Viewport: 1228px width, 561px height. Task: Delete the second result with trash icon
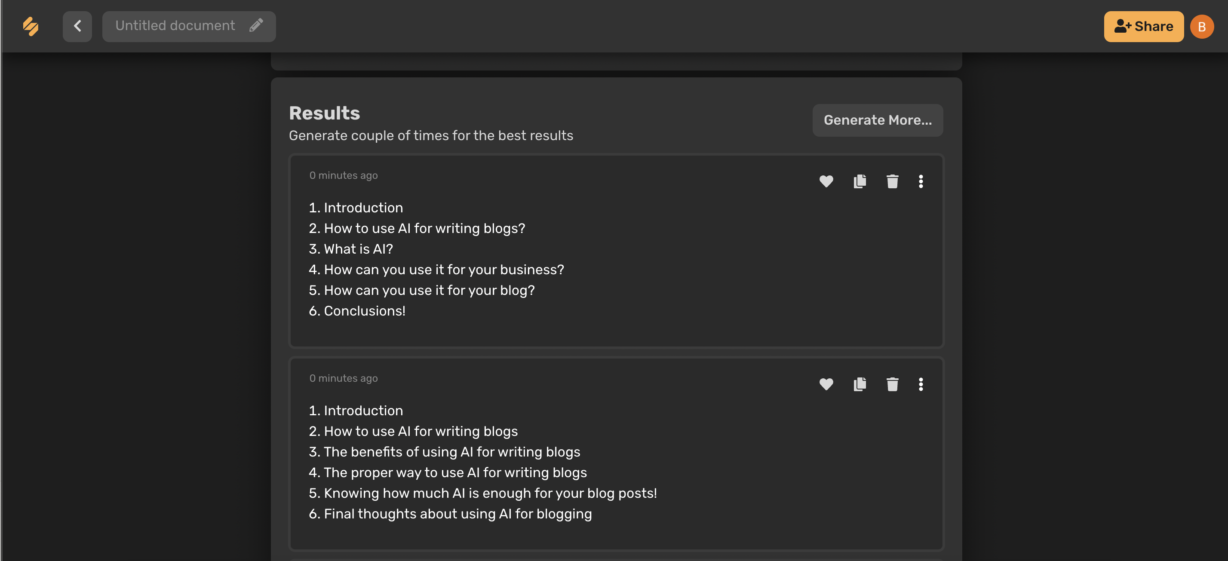[892, 384]
